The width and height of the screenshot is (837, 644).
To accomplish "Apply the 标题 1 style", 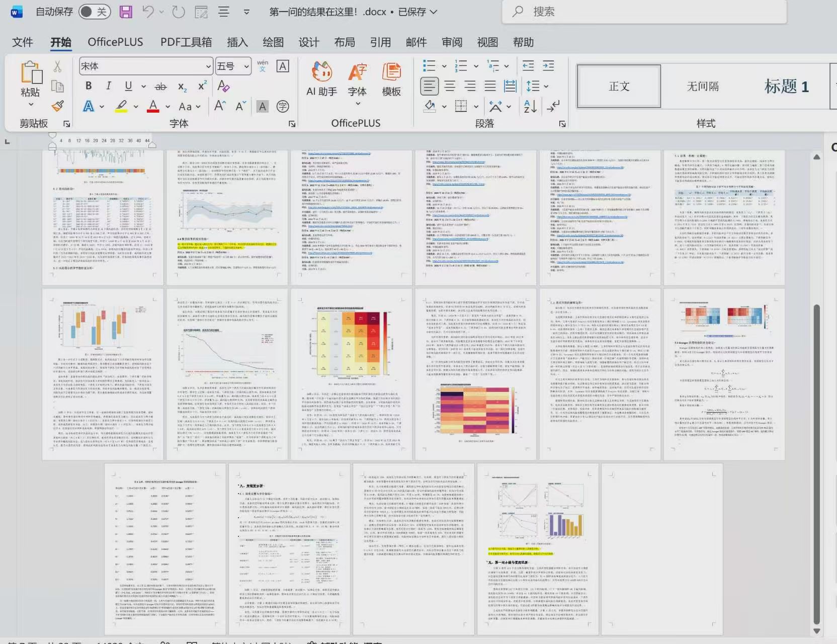I will tap(786, 86).
